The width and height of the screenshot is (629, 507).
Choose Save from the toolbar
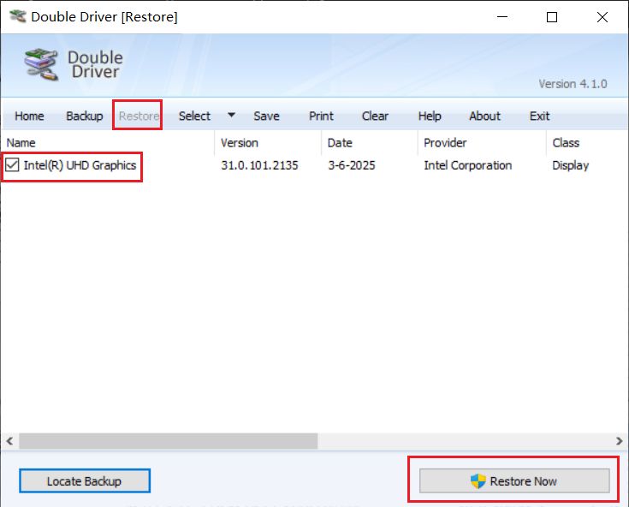click(266, 116)
